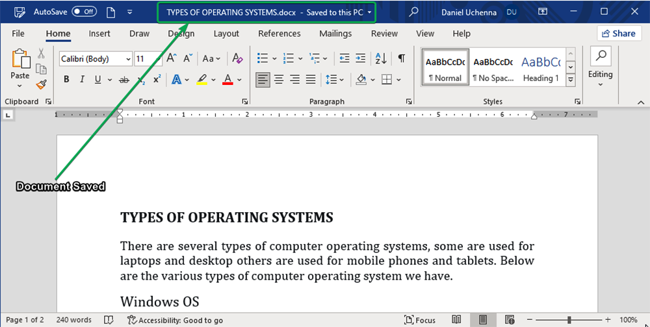Open Clipboard pane dialog launcher

pyautogui.click(x=49, y=101)
